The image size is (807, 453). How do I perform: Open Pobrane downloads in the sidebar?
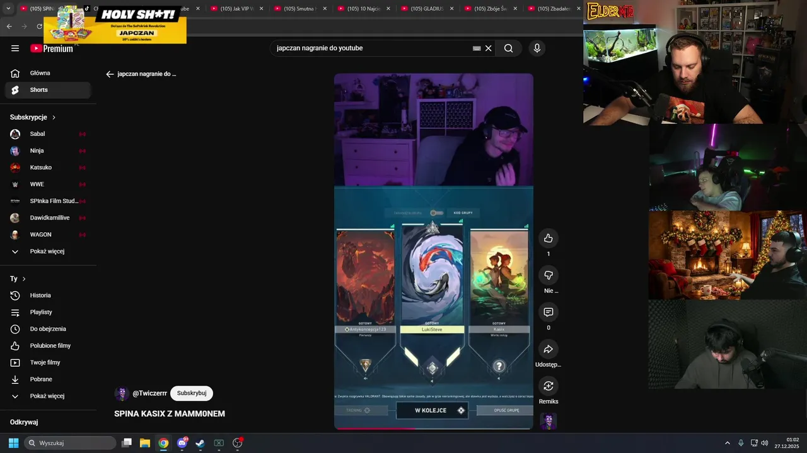[48, 379]
